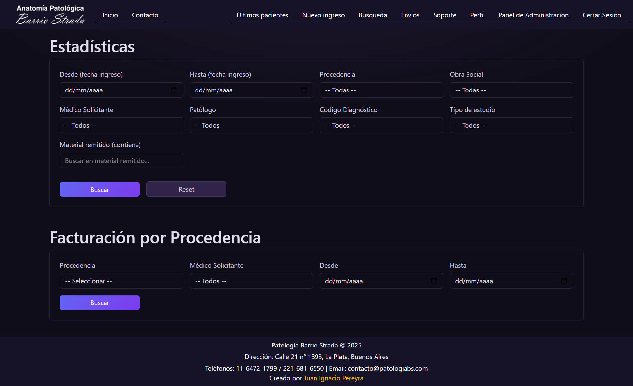This screenshot has height=386, width=633.
Task: Open Procedencia Seleccionar dropdown in Facturación
Action: 121,281
